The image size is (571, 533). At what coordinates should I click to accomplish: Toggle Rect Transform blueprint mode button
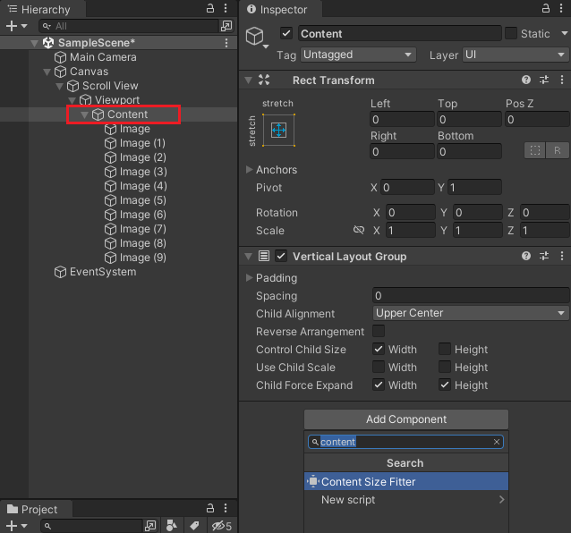535,150
